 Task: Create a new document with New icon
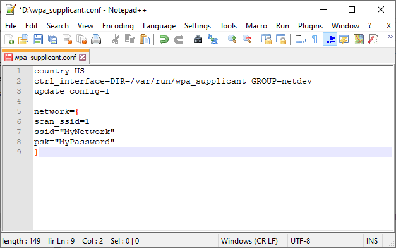tap(9, 39)
